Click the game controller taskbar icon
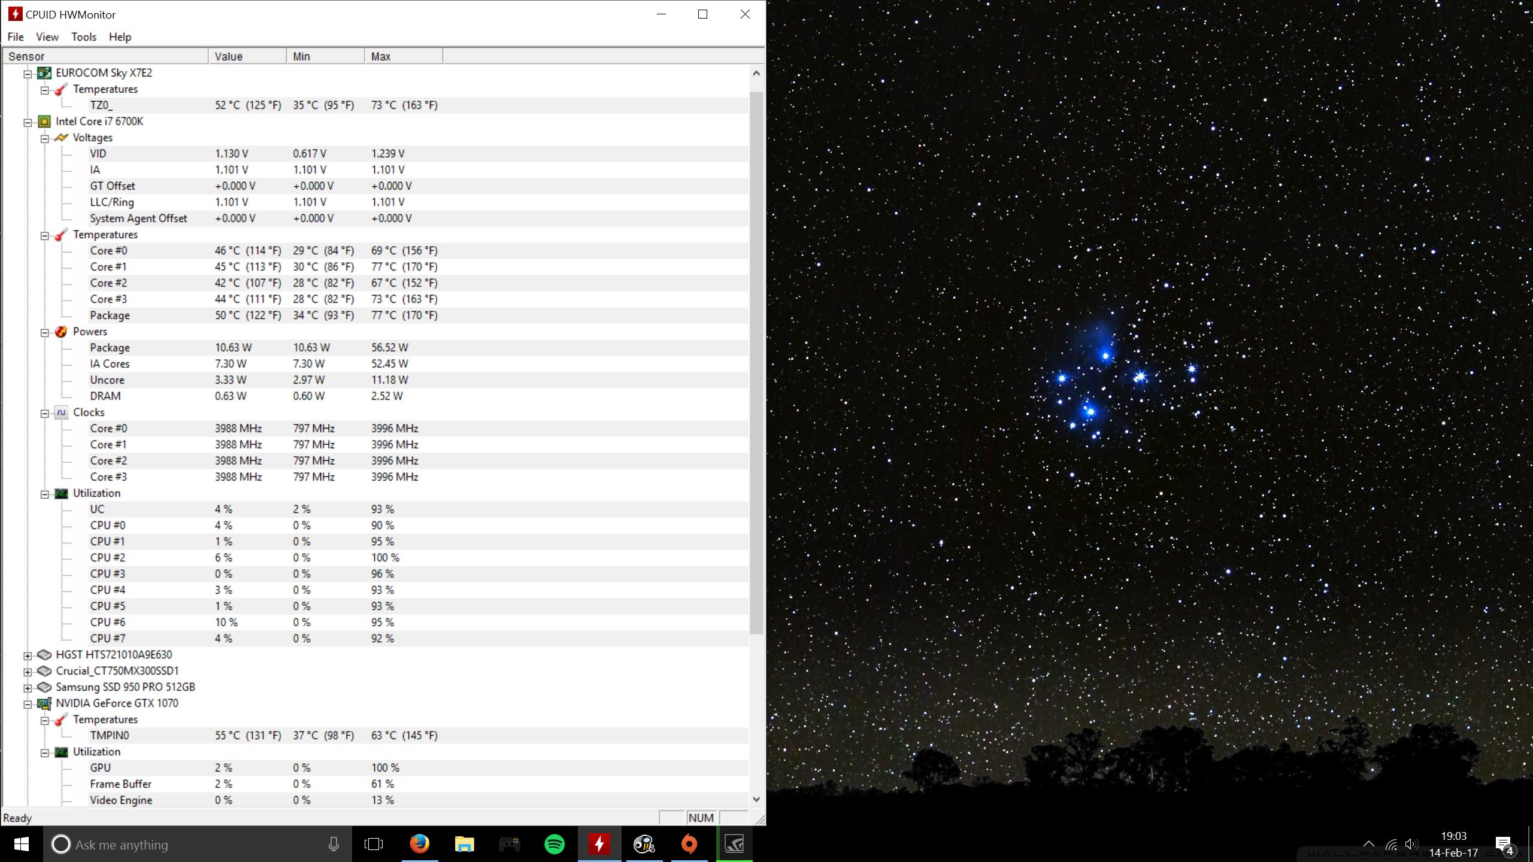Screen dimensions: 1533x862 510,844
